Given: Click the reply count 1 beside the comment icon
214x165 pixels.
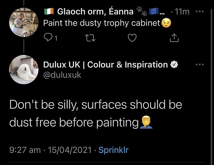Looking at the screenshot, I should [x=56, y=38].
